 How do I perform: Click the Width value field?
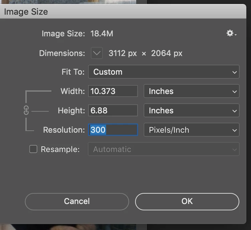click(x=113, y=91)
